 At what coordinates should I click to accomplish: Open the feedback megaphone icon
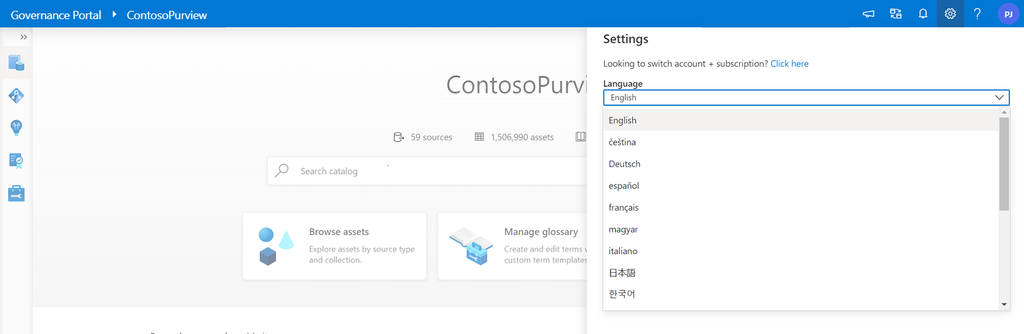868,13
